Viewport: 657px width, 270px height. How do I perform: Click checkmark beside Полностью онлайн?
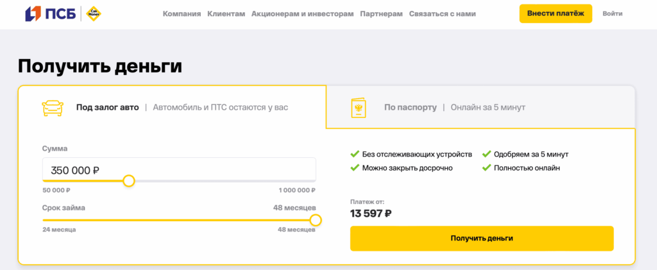tap(486, 168)
